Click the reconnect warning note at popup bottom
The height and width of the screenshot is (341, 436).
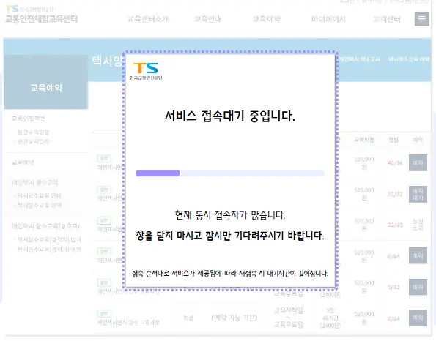click(229, 274)
